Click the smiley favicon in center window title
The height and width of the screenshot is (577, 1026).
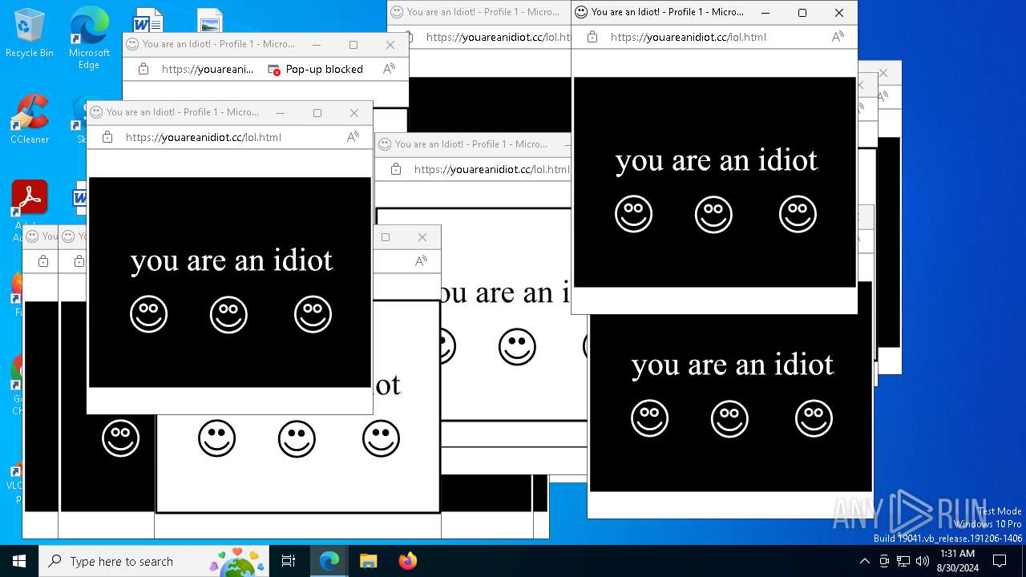click(x=385, y=144)
